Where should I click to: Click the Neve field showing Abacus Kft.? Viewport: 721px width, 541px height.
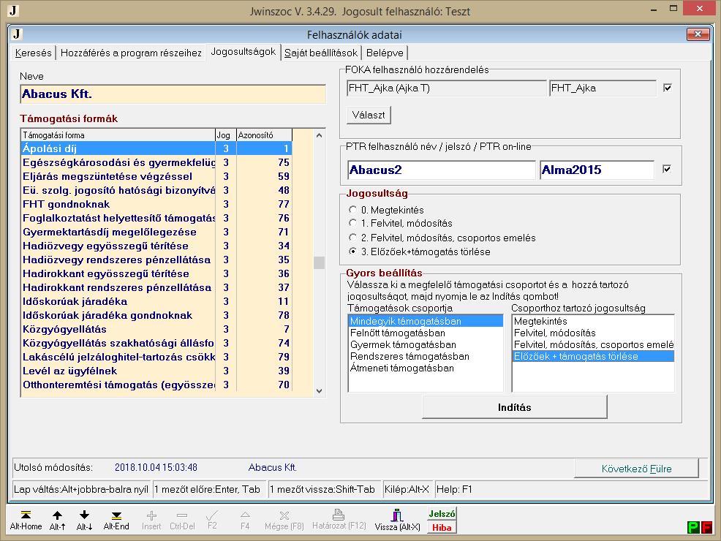[173, 94]
